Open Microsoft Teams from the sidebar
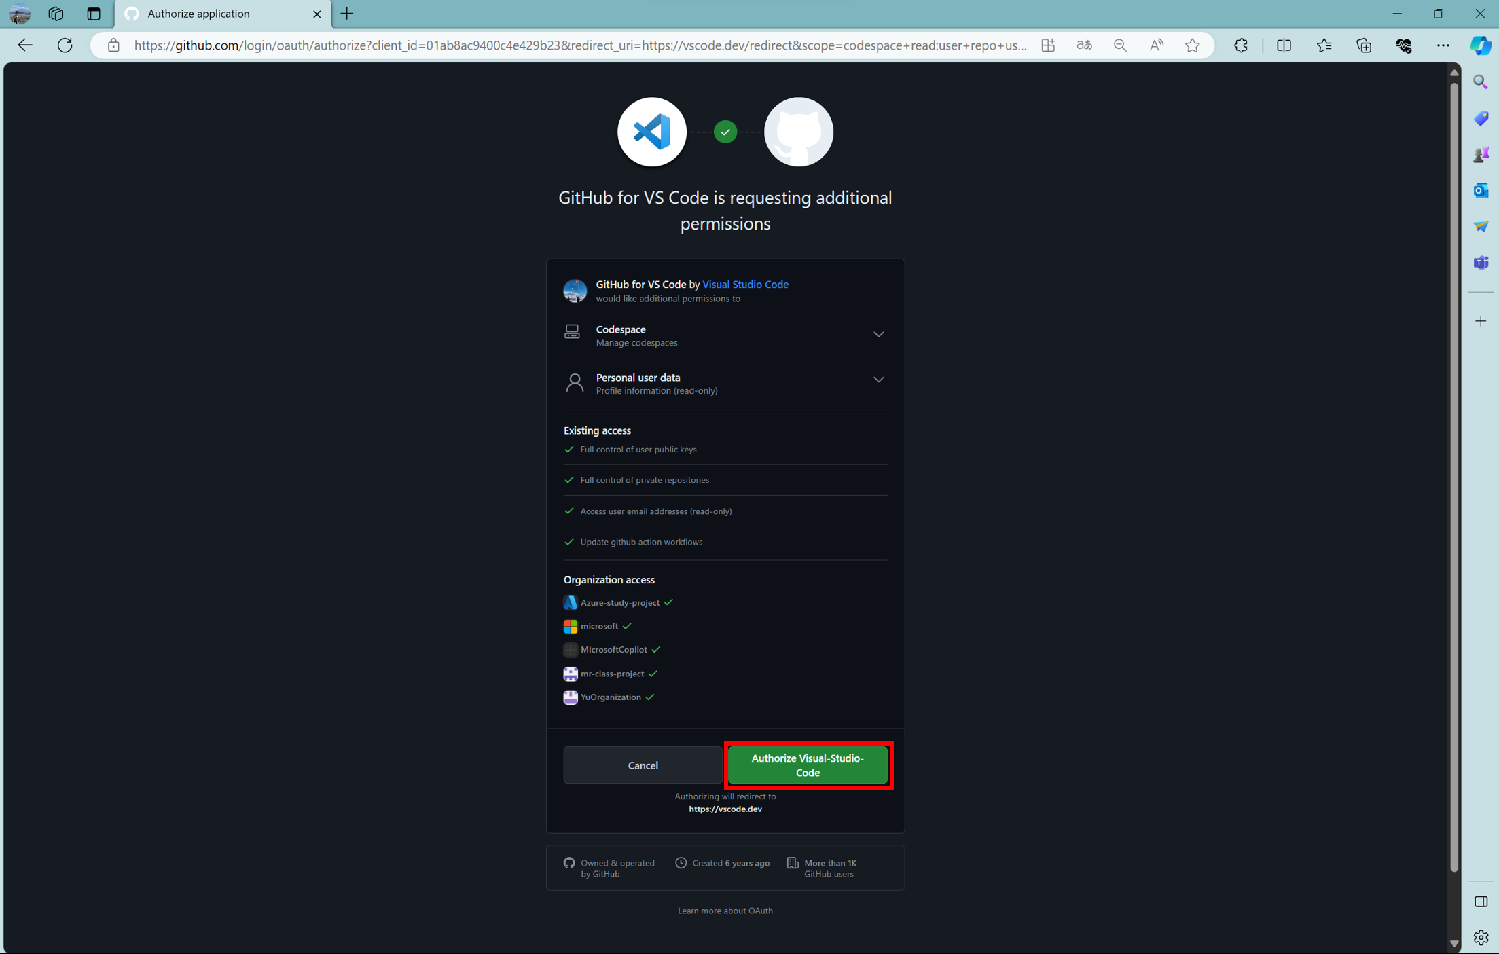The height and width of the screenshot is (954, 1499). pyautogui.click(x=1481, y=263)
